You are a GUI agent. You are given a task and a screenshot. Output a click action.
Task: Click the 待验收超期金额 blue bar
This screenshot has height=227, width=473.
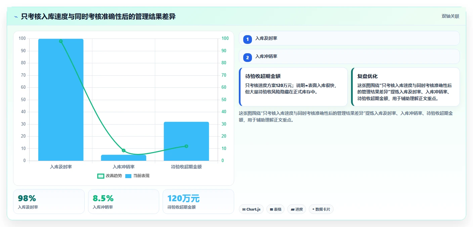pyautogui.click(x=186, y=141)
